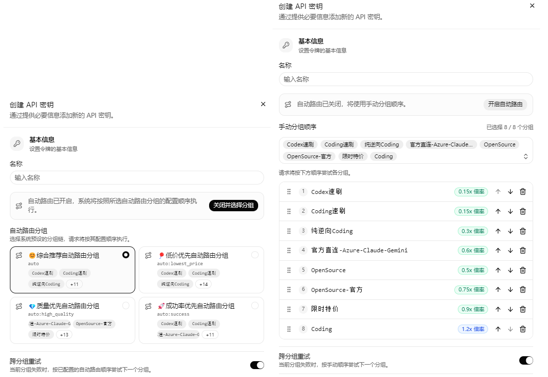Toggle 跨分组重试 switch in left dialog
548x377 pixels.
257,365
